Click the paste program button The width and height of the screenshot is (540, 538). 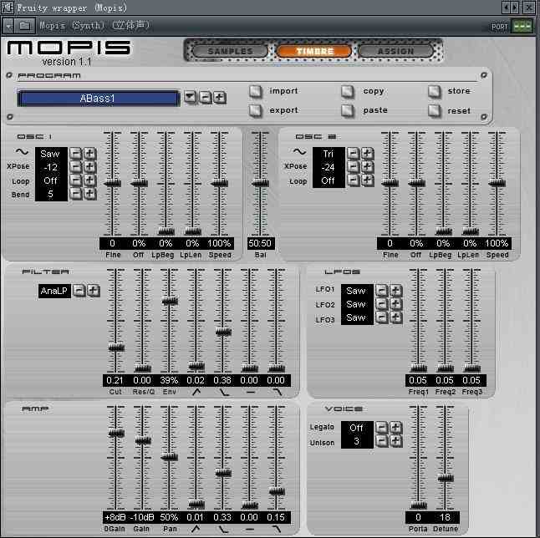(x=348, y=110)
